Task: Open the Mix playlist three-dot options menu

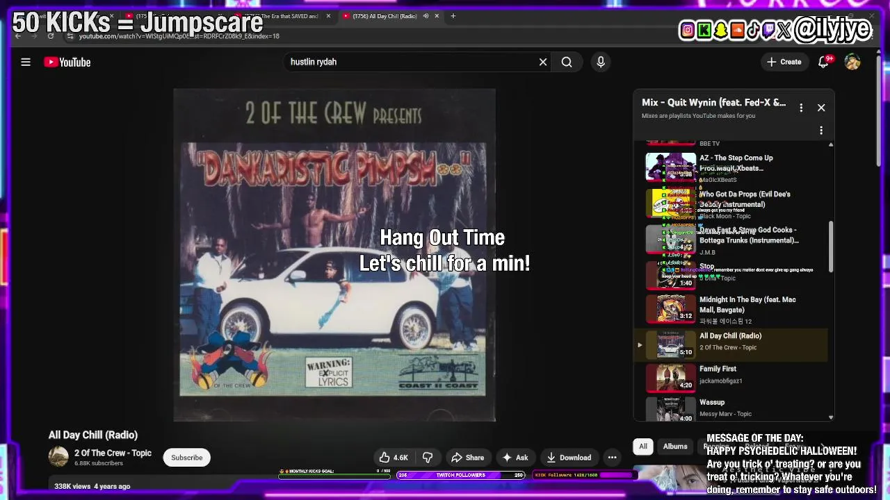Action: click(801, 108)
